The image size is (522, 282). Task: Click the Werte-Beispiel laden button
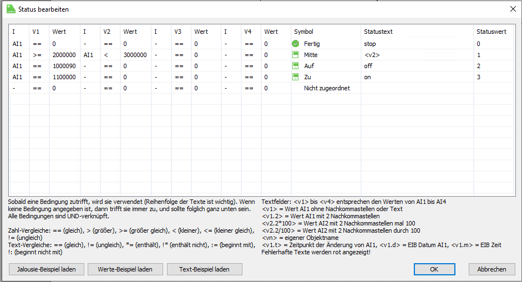(x=125, y=269)
